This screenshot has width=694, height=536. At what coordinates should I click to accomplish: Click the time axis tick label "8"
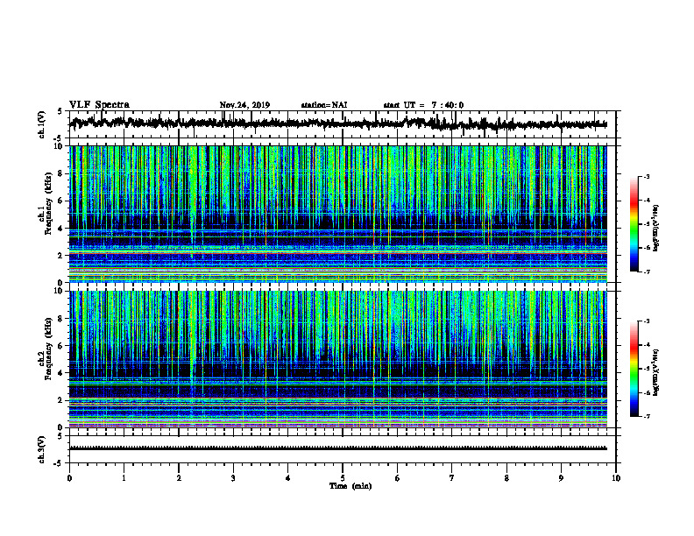click(x=506, y=478)
